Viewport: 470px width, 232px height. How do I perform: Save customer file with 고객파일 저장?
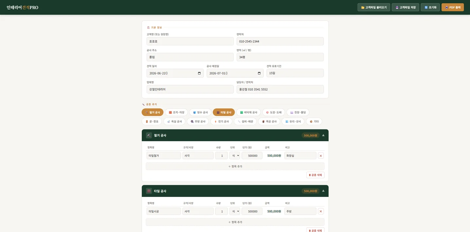coord(405,7)
